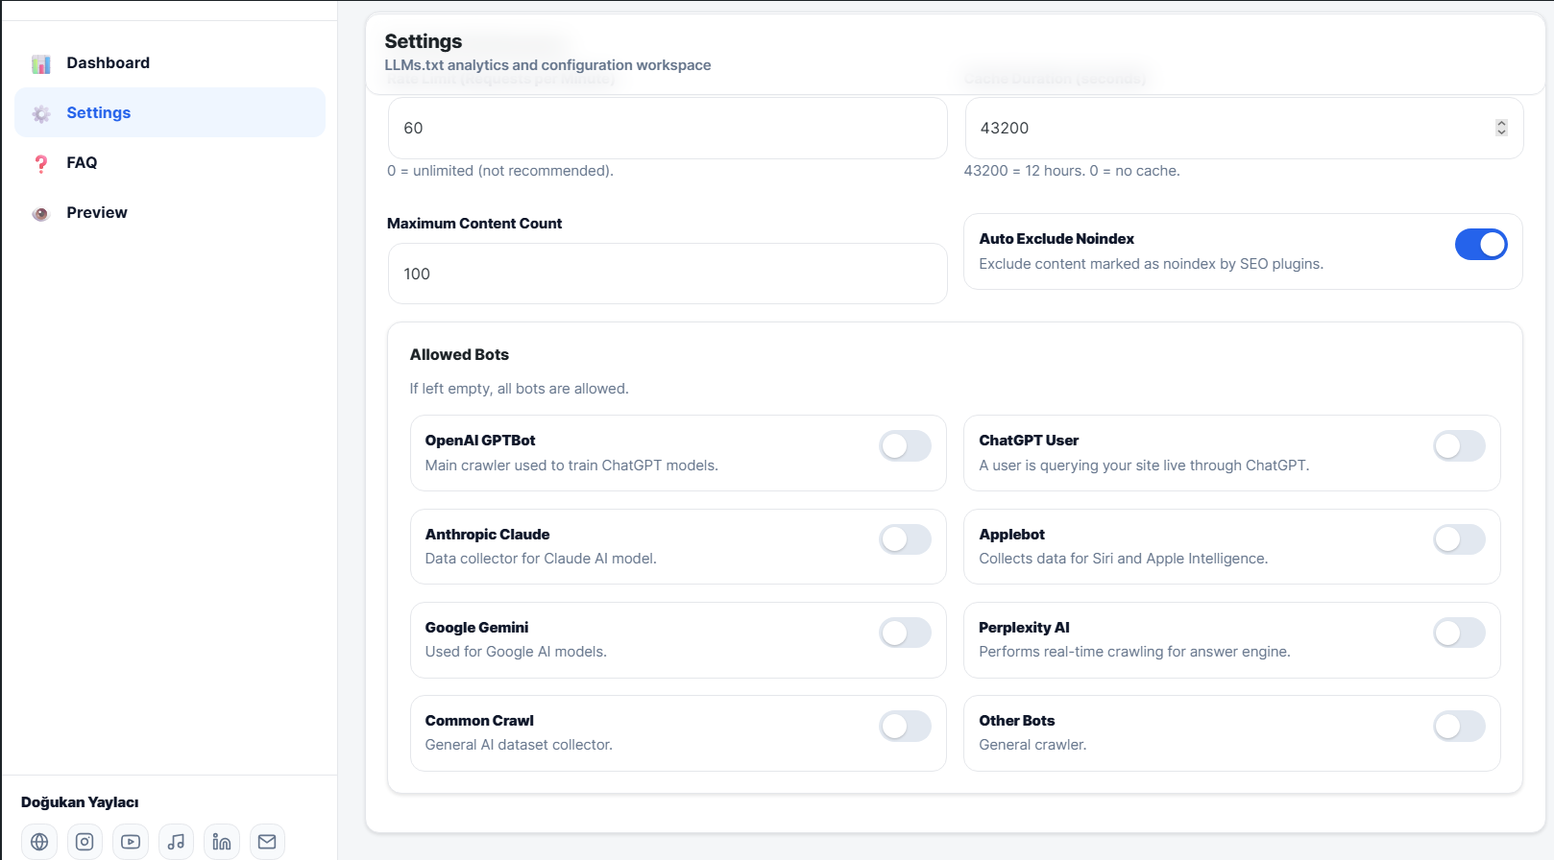This screenshot has width=1554, height=860.
Task: Enable the OpenAI GPTBot toggle
Action: (905, 445)
